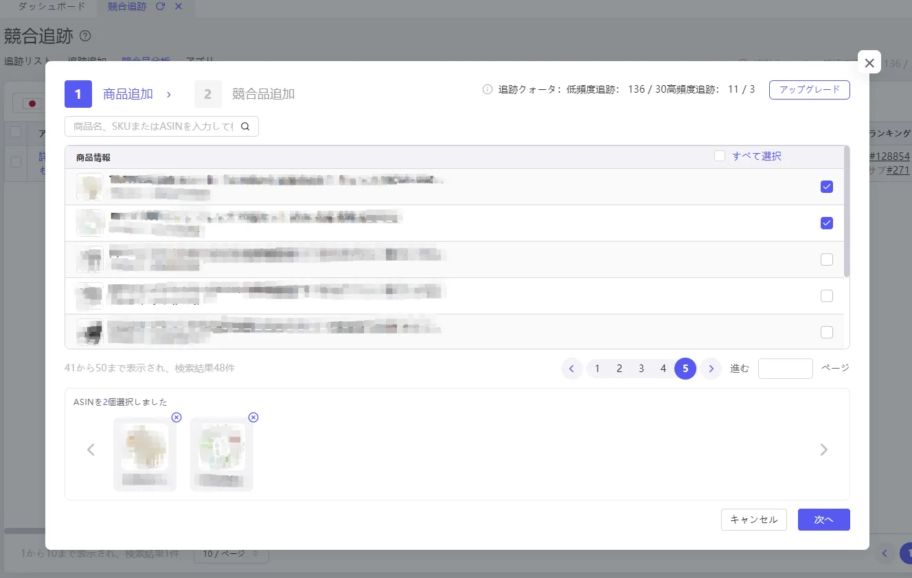912x578 pixels.
Task: Select the 競合追跡 tab
Action: click(x=127, y=6)
